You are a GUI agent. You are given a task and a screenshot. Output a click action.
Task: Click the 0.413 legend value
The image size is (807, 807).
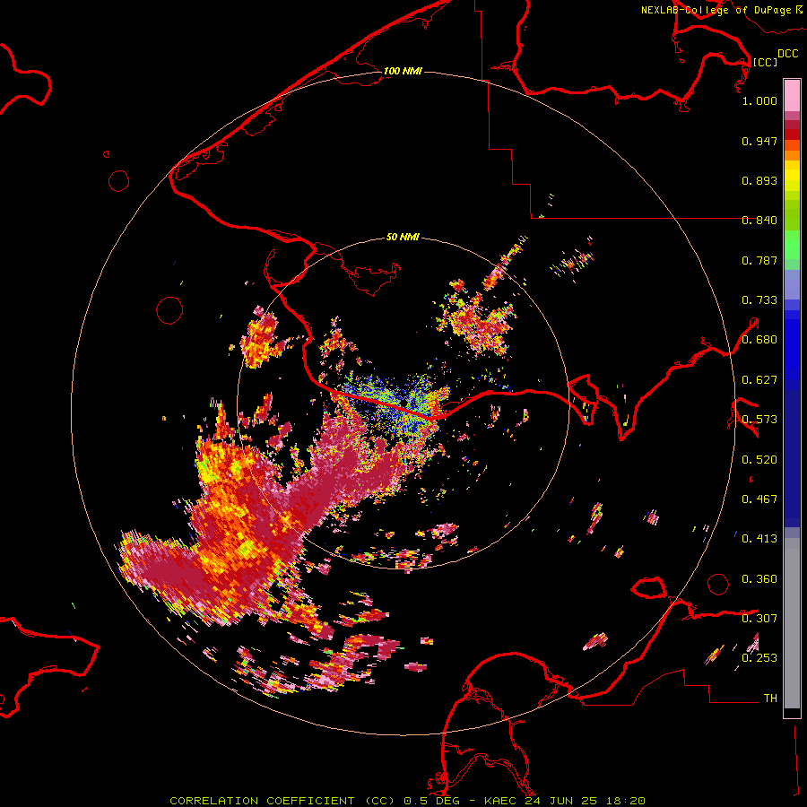(759, 539)
